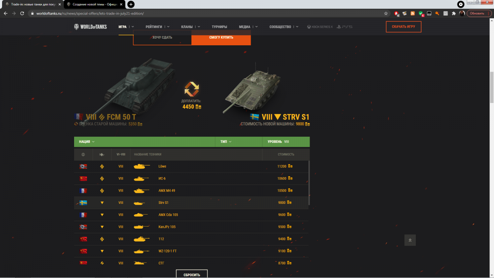Sort by СТОИМОСТЬ column
494x278 pixels.
(x=286, y=154)
